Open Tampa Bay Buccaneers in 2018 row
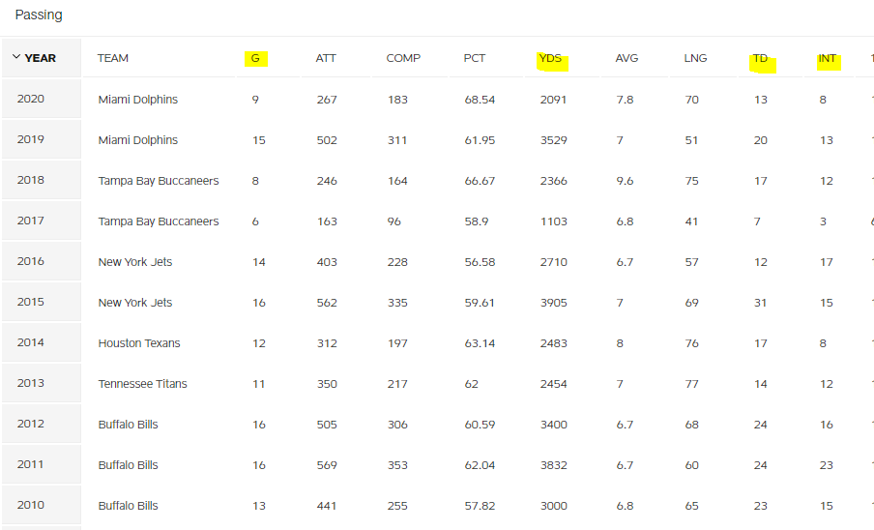Screen dimensions: 874x530 click(x=159, y=181)
